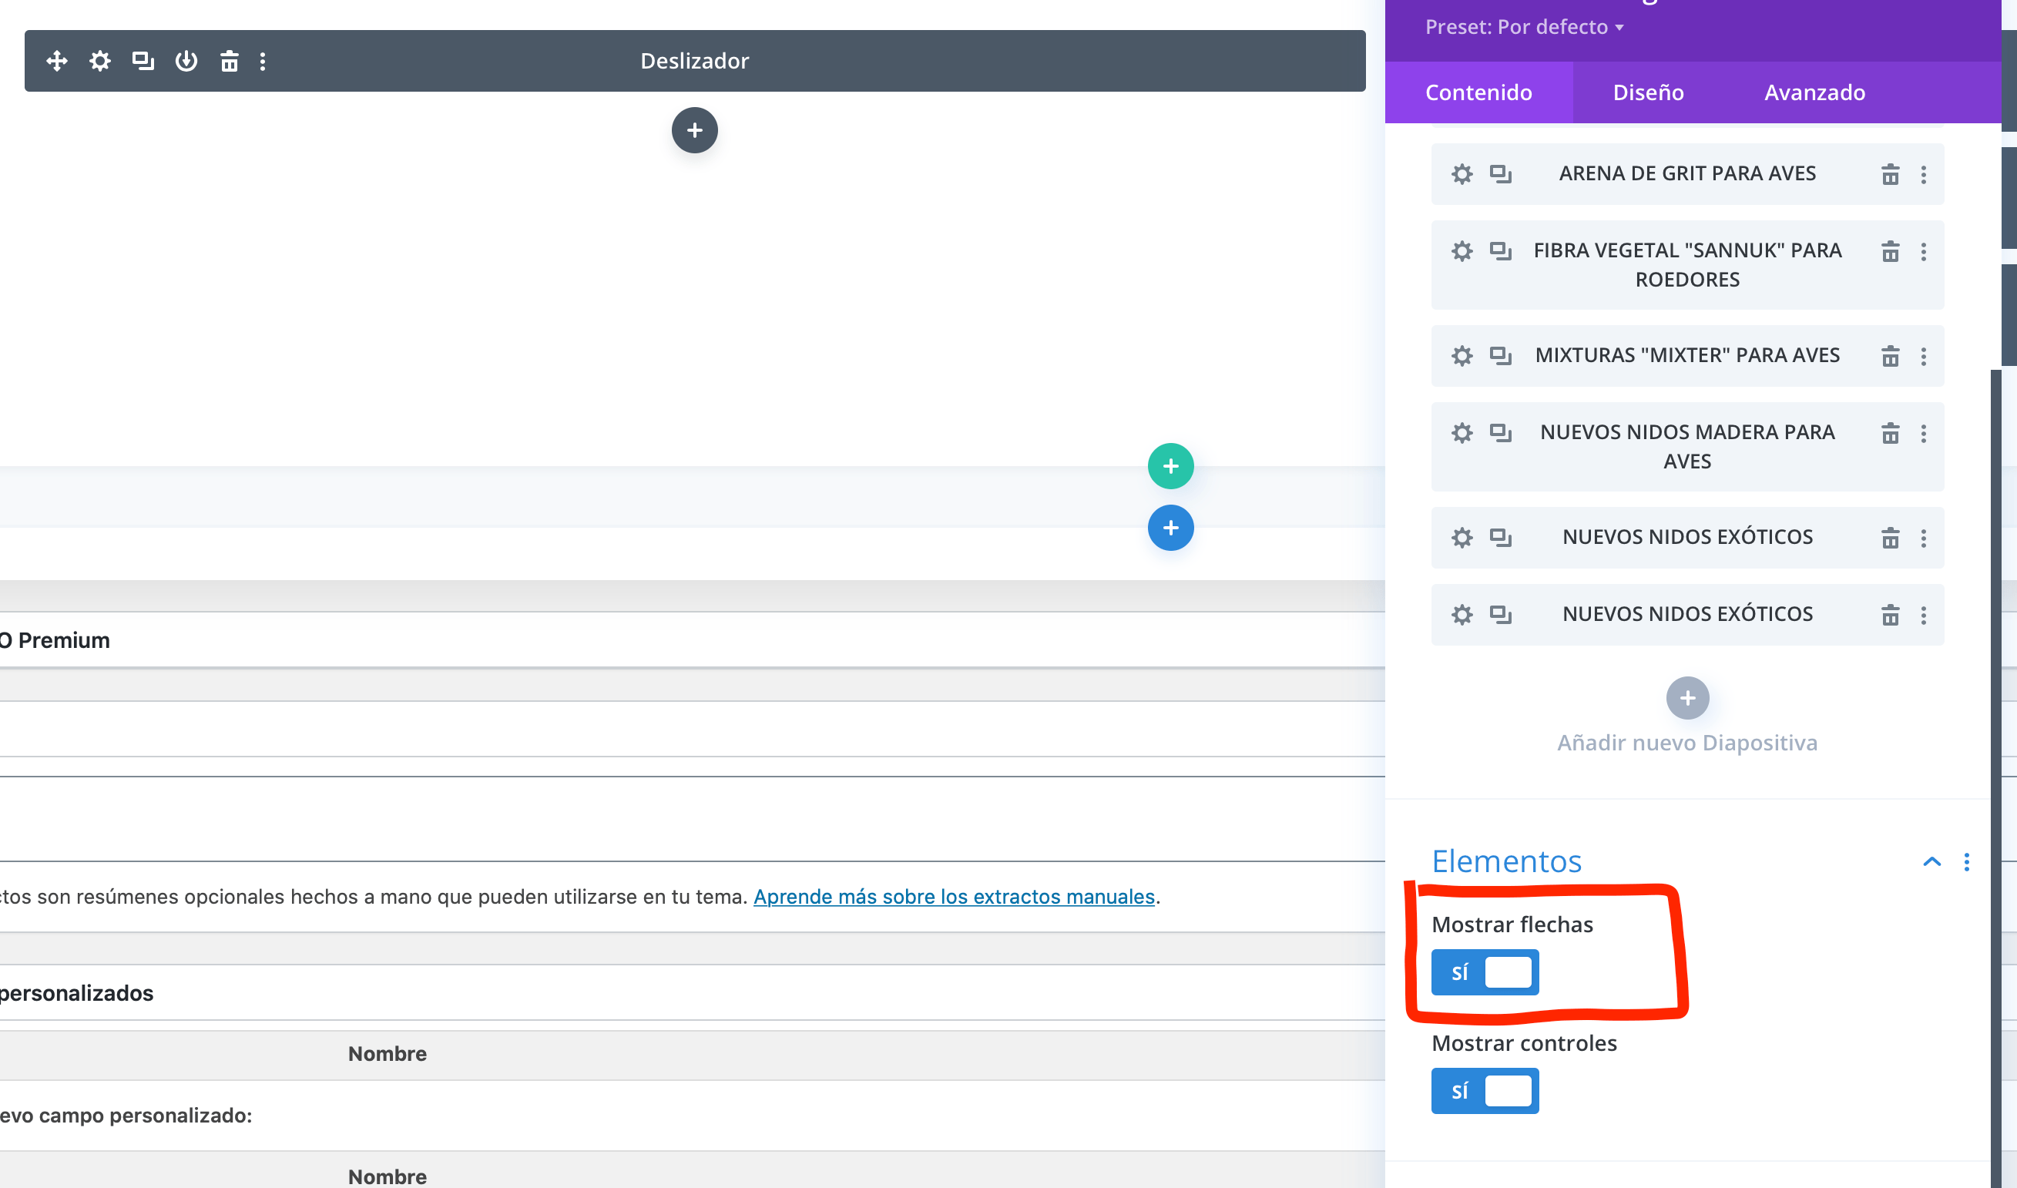This screenshot has height=1188, width=2017.
Task: Delete ARENA DE GRIT PARA AVES slide
Action: pos(1891,173)
